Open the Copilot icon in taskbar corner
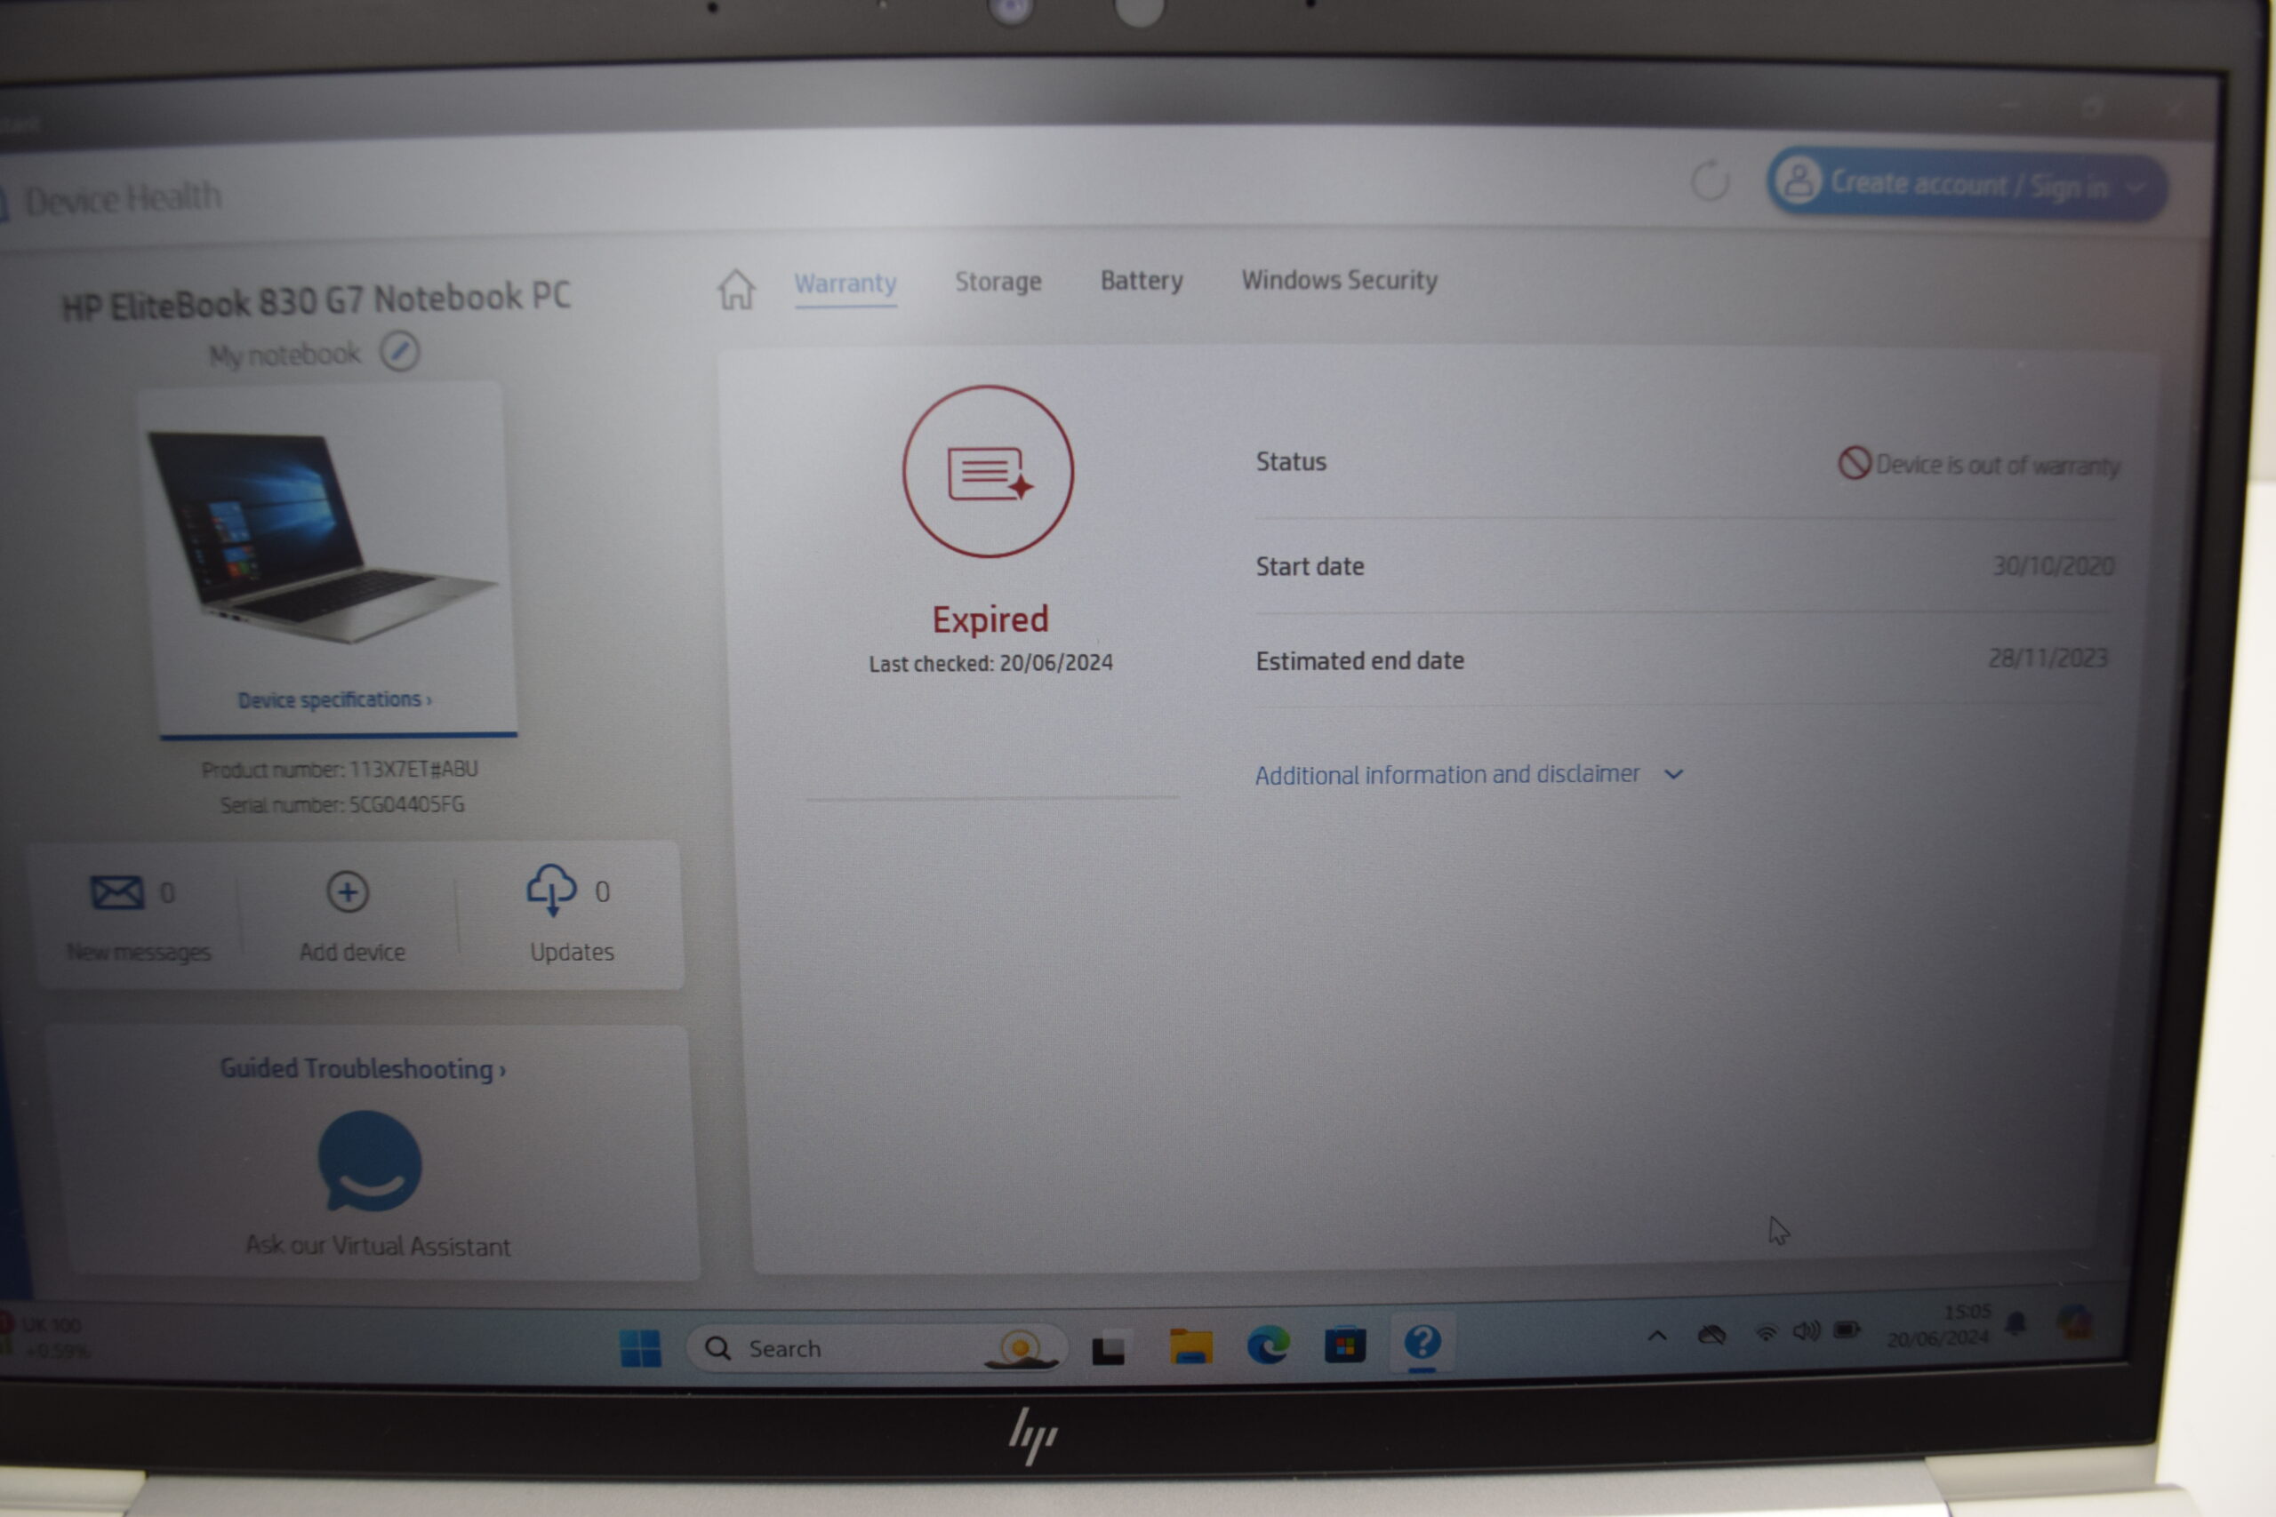2276x1517 pixels. (x=2074, y=1321)
